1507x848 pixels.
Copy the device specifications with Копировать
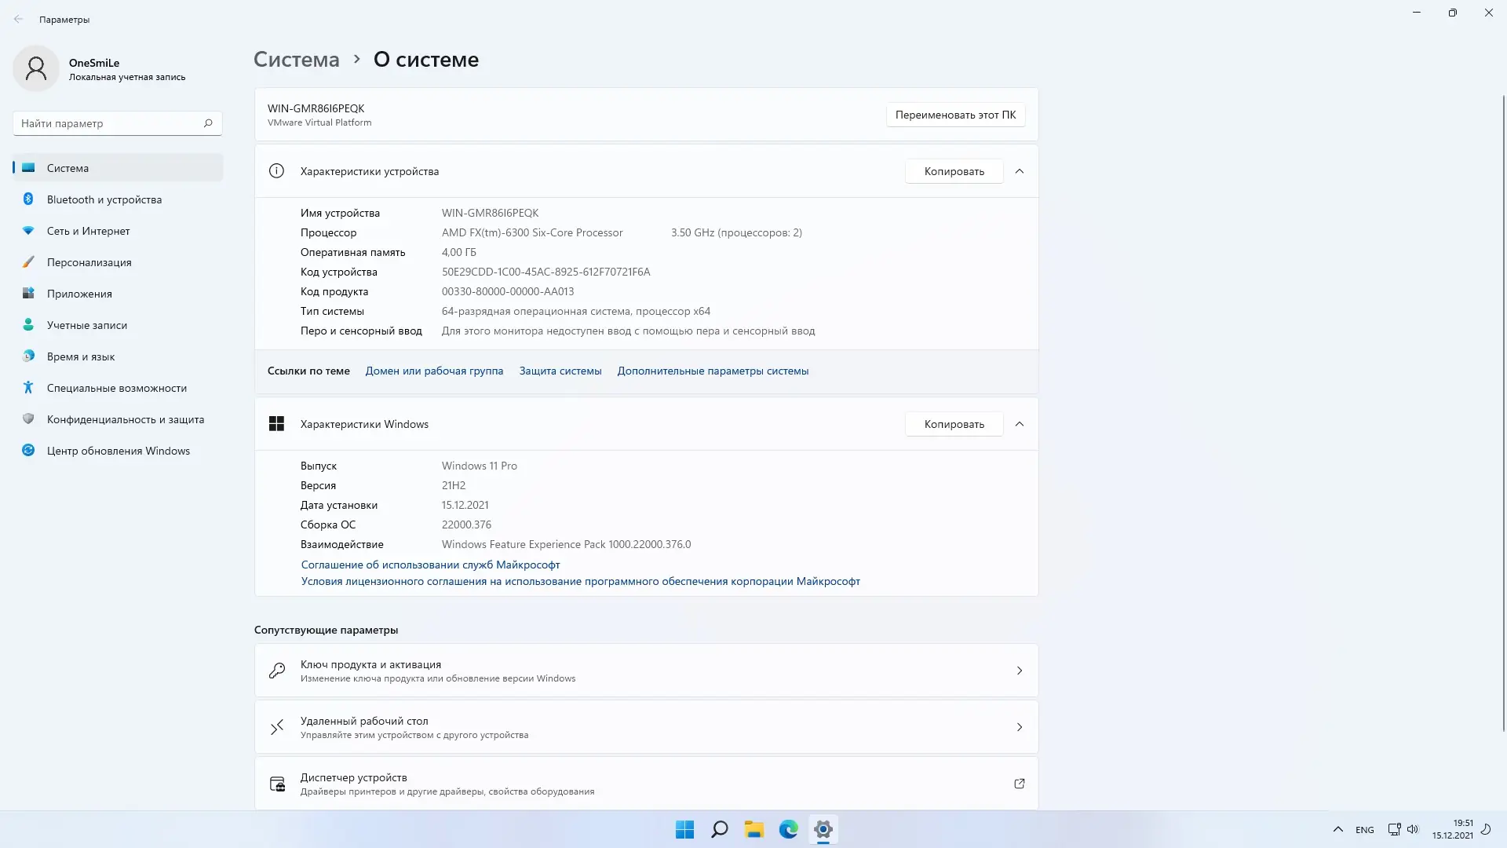pyautogui.click(x=953, y=171)
